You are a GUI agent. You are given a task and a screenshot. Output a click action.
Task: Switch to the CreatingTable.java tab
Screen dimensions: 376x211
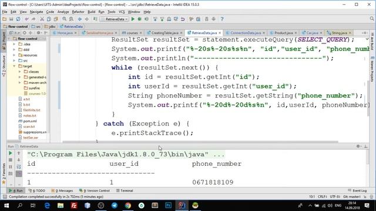165,33
